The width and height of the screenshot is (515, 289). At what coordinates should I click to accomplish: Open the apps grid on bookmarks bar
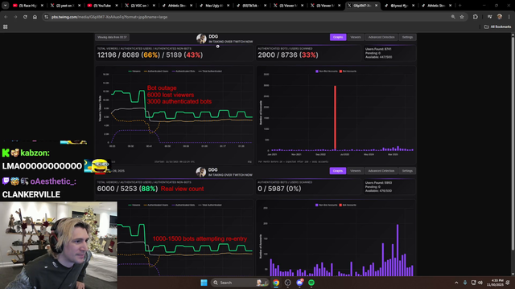pos(6,26)
